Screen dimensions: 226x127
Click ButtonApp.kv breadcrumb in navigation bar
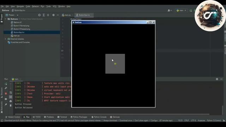[18, 10]
